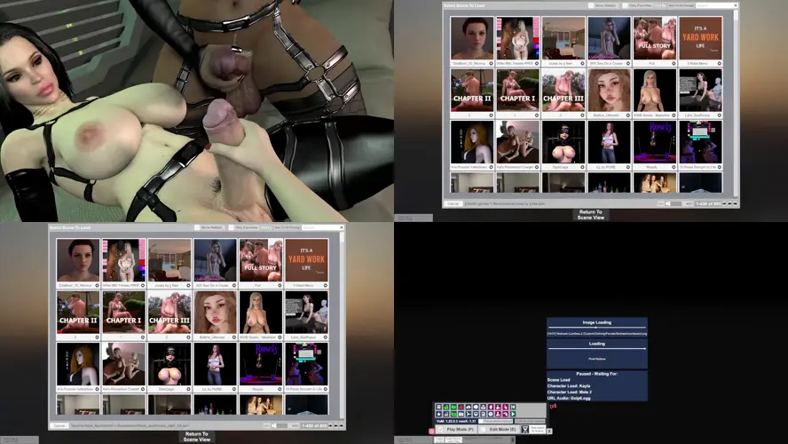Click Play Mode (P) button

point(460,429)
